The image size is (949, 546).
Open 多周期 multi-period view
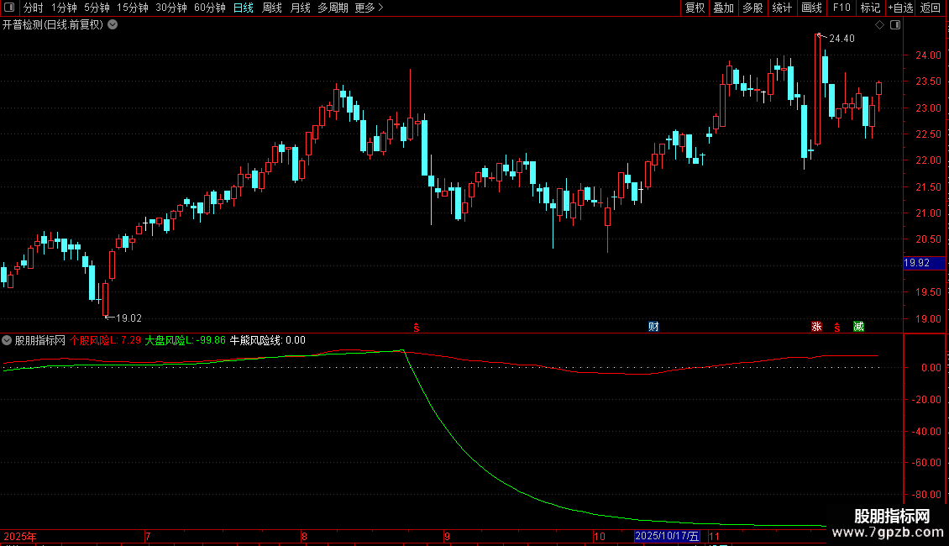pyautogui.click(x=333, y=8)
